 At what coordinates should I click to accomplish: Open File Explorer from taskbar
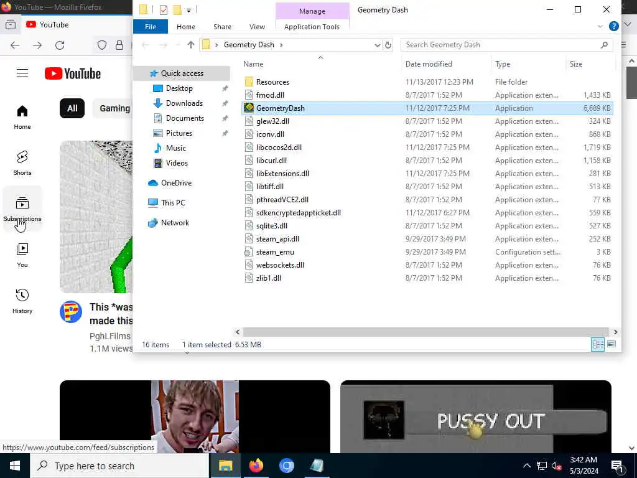(x=225, y=466)
